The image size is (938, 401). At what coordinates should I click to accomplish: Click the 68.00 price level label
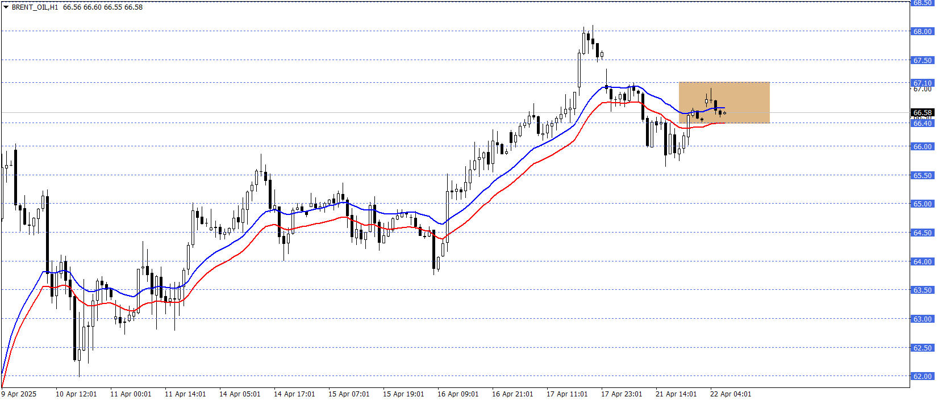coord(922,31)
